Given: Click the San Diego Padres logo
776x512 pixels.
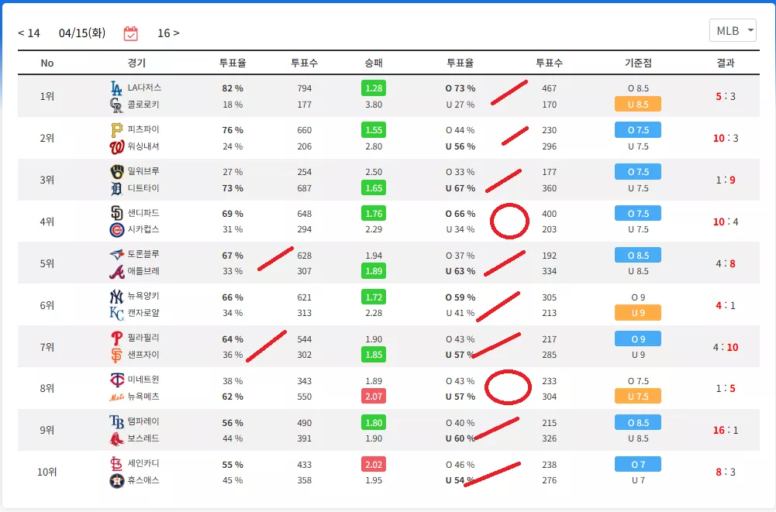Looking at the screenshot, I should point(116,213).
